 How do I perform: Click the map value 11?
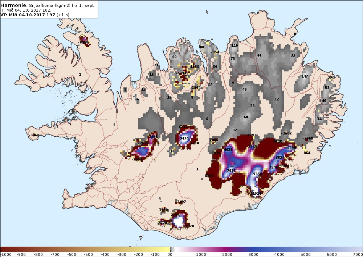point(173,151)
